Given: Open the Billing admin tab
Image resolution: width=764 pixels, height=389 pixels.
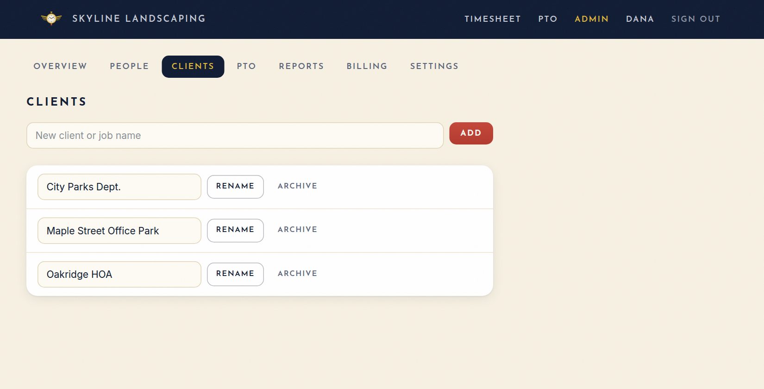Looking at the screenshot, I should point(367,66).
